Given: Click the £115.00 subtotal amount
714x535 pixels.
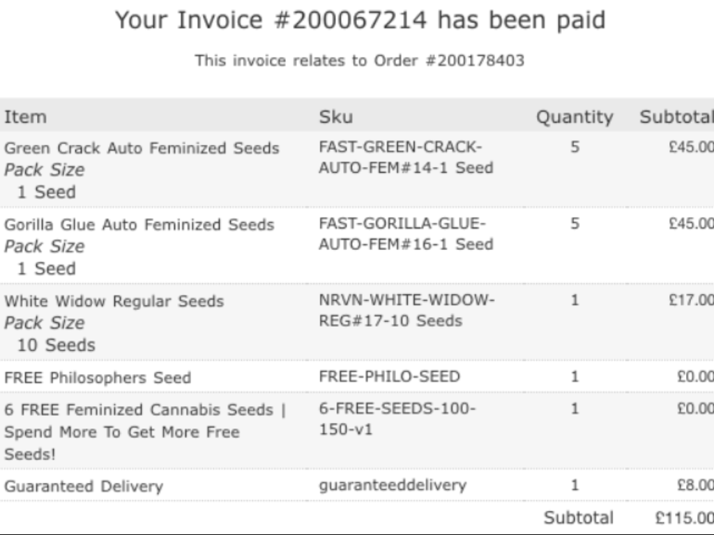Looking at the screenshot, I should point(685,518).
